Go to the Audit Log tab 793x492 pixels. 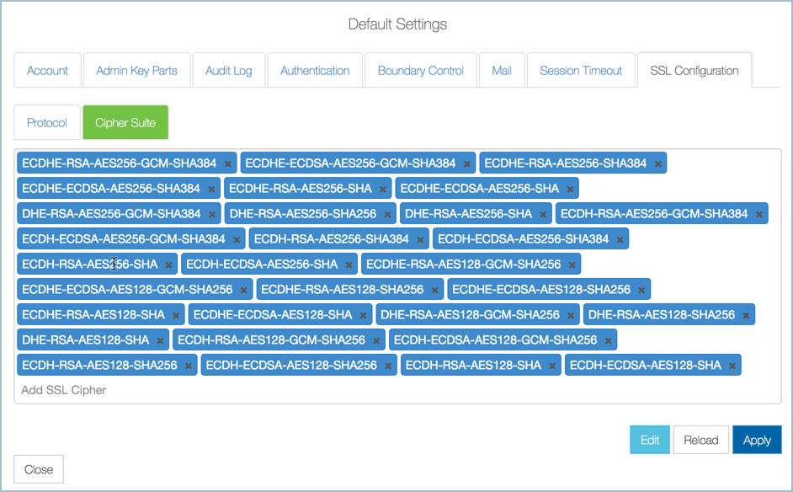(x=229, y=71)
